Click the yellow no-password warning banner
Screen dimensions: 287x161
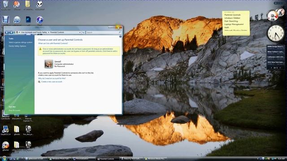pyautogui.click(x=79, y=51)
